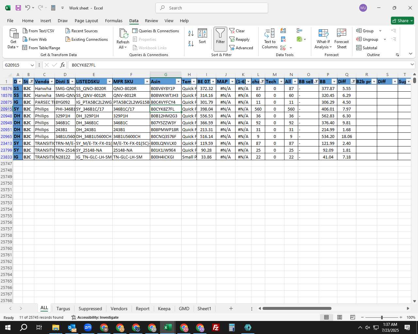Insert a Subtotal

tap(367, 48)
